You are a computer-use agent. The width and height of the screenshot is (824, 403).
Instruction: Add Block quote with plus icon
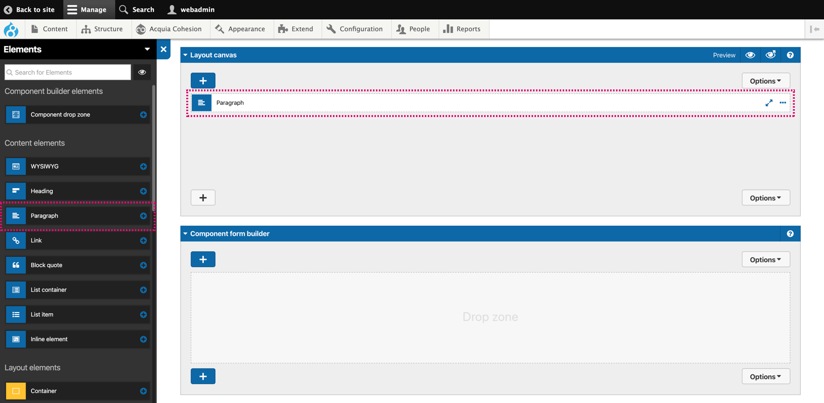coord(143,265)
